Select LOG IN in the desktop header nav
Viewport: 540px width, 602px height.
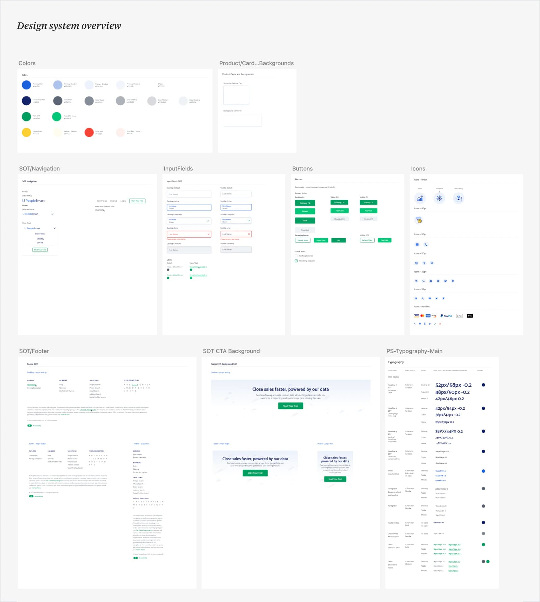(x=124, y=201)
